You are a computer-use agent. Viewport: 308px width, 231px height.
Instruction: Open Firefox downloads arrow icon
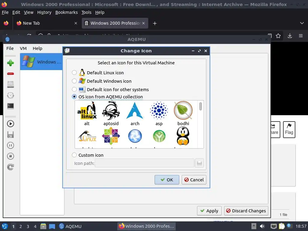tap(290, 36)
